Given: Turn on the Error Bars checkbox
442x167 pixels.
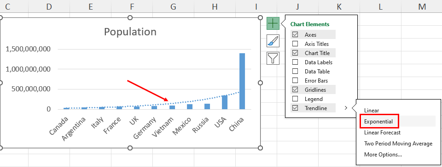Looking at the screenshot, I should point(295,81).
